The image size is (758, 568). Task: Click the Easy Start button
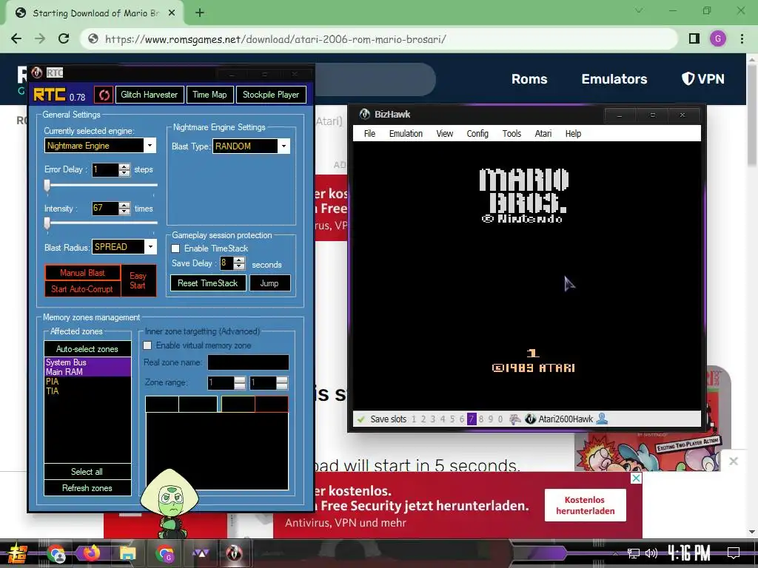click(x=138, y=280)
